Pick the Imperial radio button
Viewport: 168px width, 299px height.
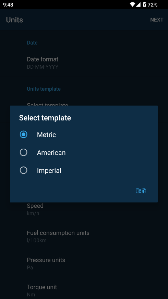[23, 171]
